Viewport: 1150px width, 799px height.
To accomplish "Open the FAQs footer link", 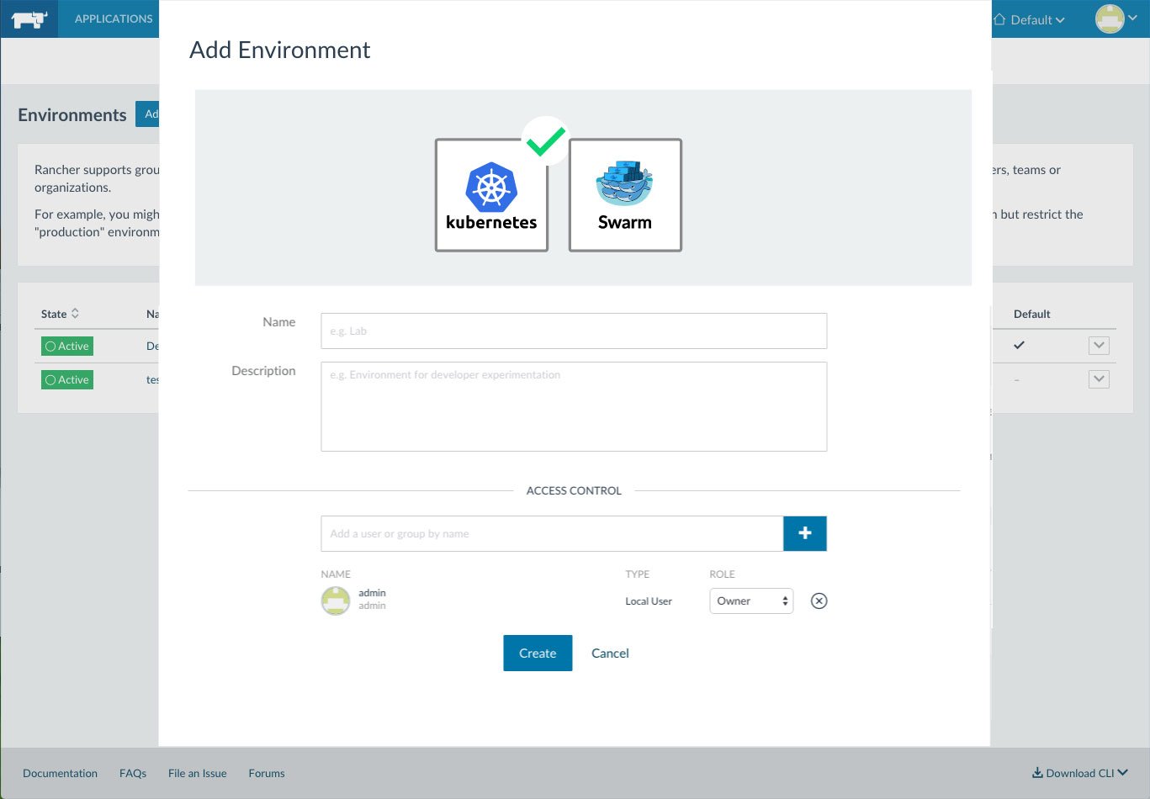I will coord(133,773).
